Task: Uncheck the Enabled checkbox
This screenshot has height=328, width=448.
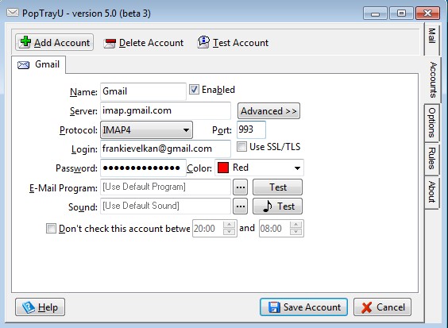Action: [194, 90]
